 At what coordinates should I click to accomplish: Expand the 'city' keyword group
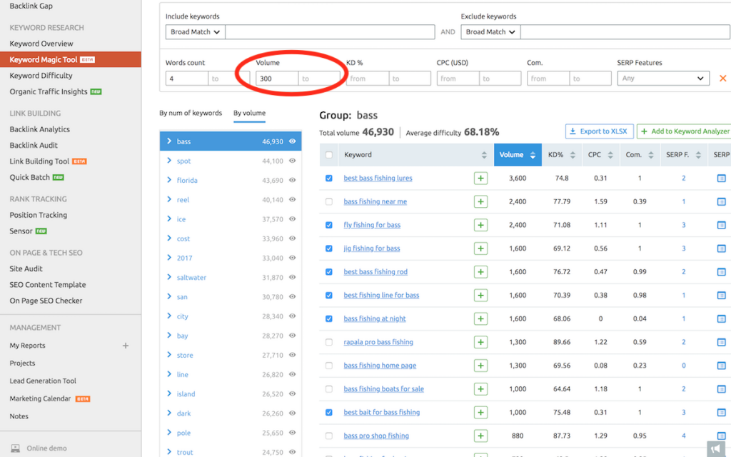(x=168, y=316)
